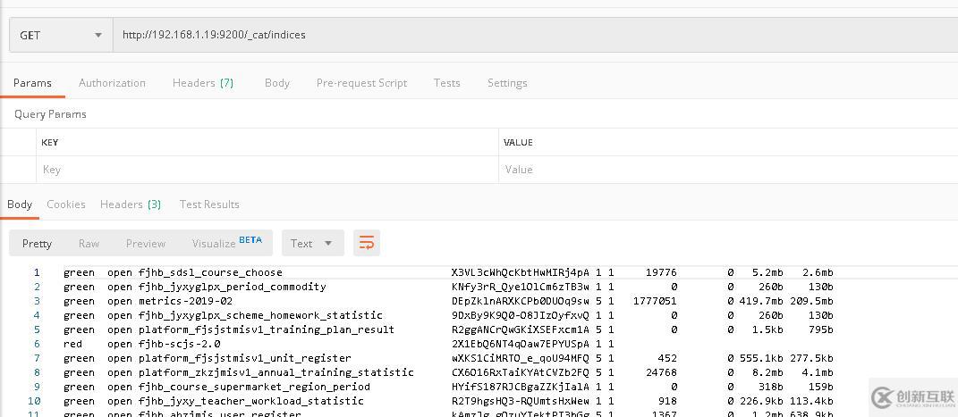The image size is (958, 417).
Task: Toggle the wrap lines icon
Action: [367, 243]
